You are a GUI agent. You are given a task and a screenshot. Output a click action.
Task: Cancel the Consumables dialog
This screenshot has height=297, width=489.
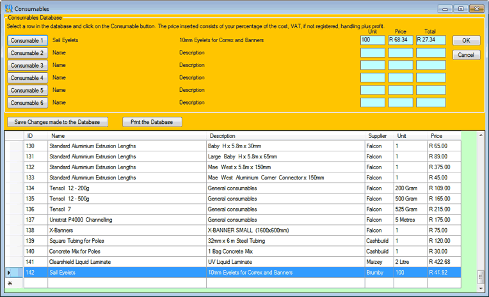[466, 55]
